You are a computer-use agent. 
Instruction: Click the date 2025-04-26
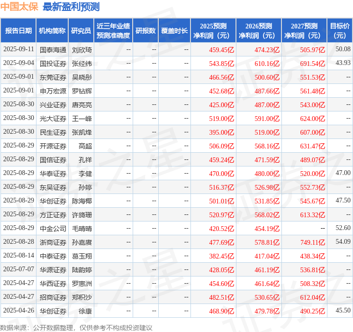click(18, 310)
